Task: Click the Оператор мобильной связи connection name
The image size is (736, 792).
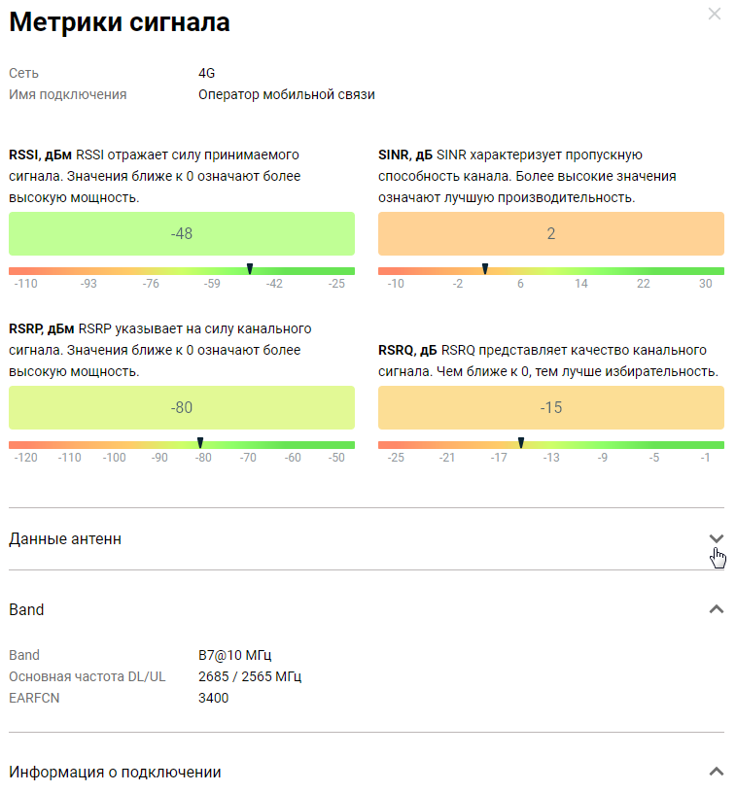Action: (286, 94)
